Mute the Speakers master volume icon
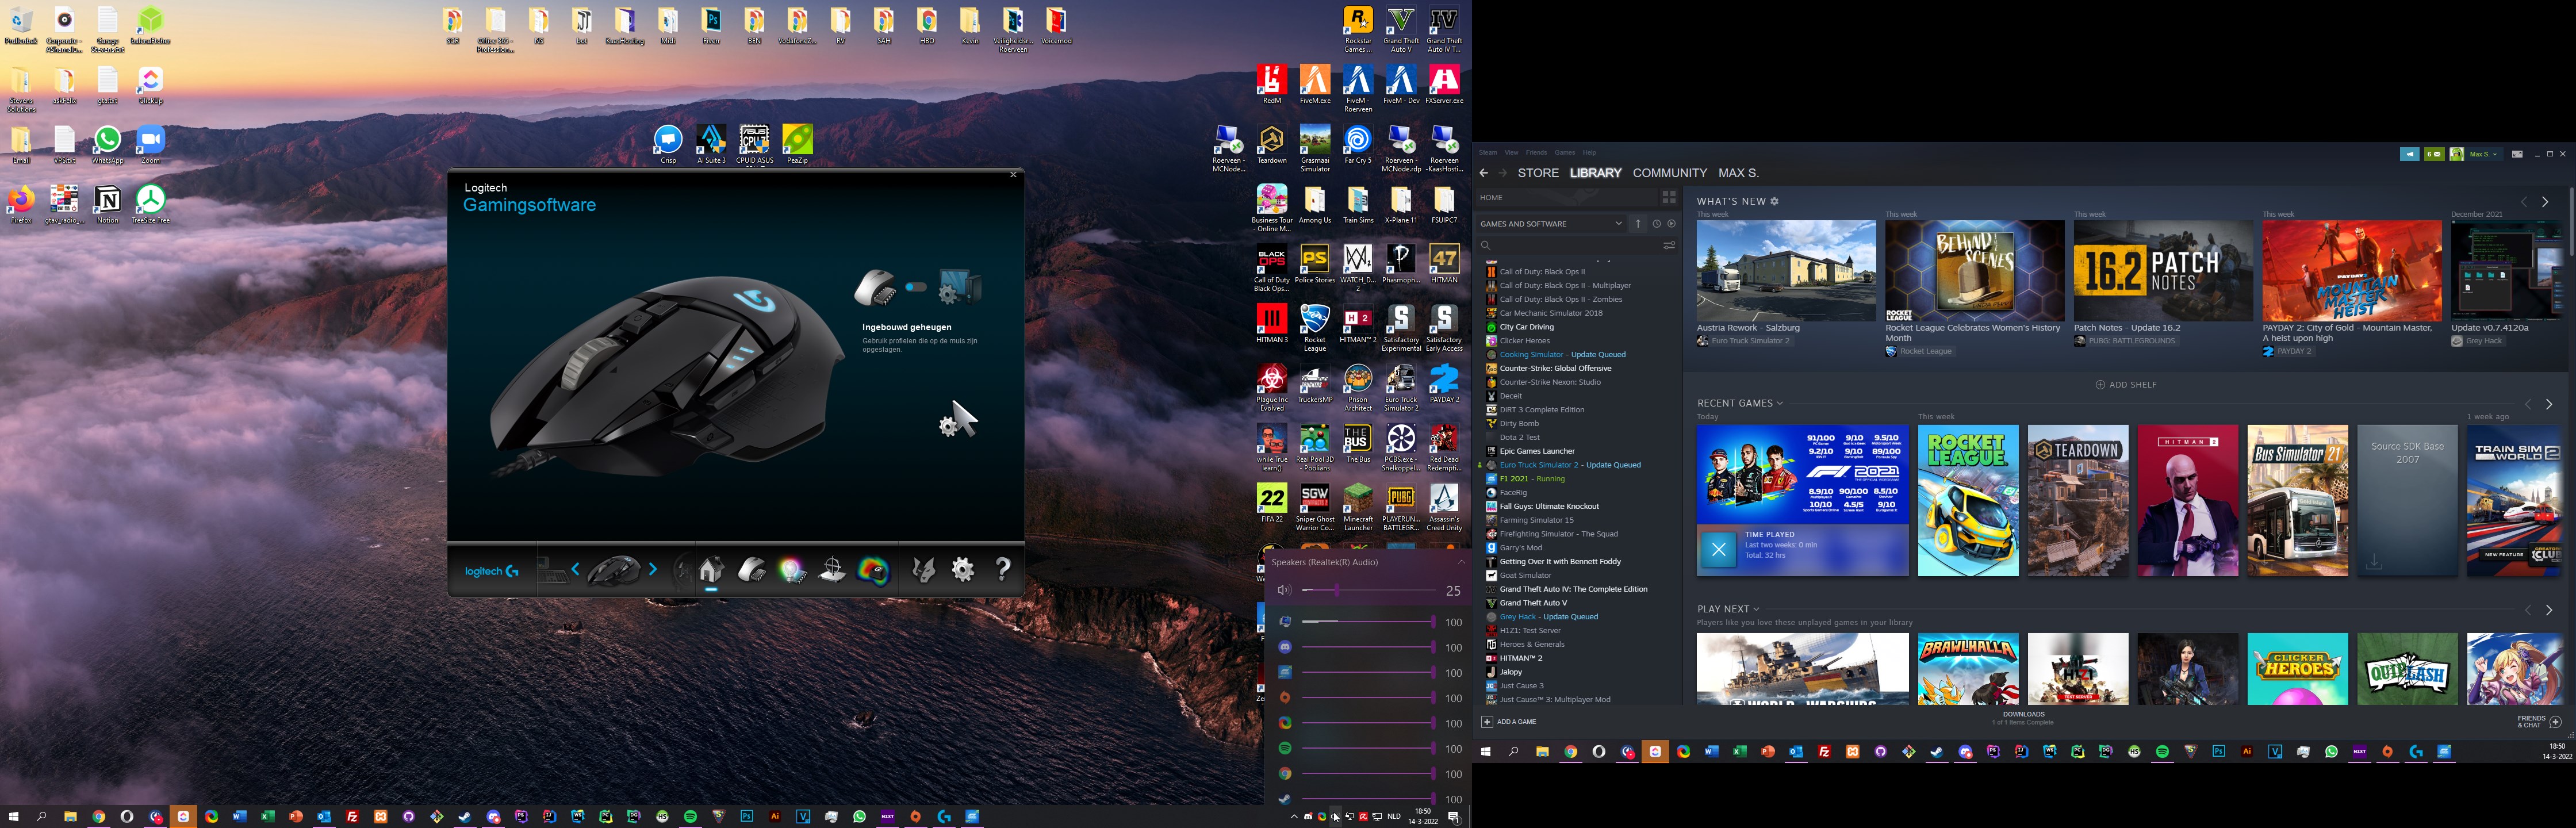The image size is (2576, 828). (1284, 591)
